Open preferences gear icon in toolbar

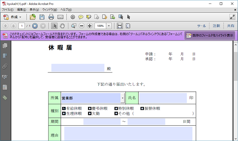coord(73,17)
